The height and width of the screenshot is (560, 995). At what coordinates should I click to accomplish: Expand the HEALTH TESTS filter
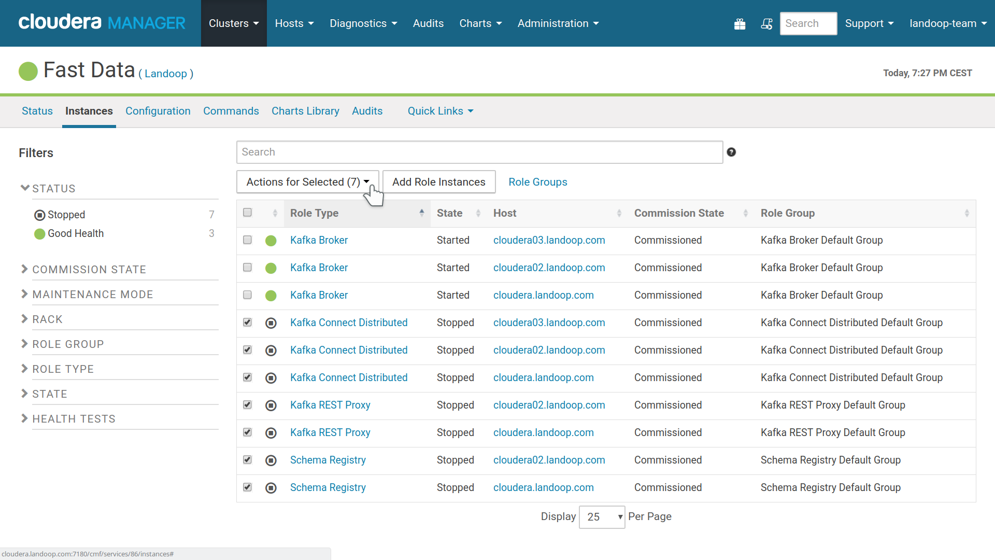click(x=68, y=419)
